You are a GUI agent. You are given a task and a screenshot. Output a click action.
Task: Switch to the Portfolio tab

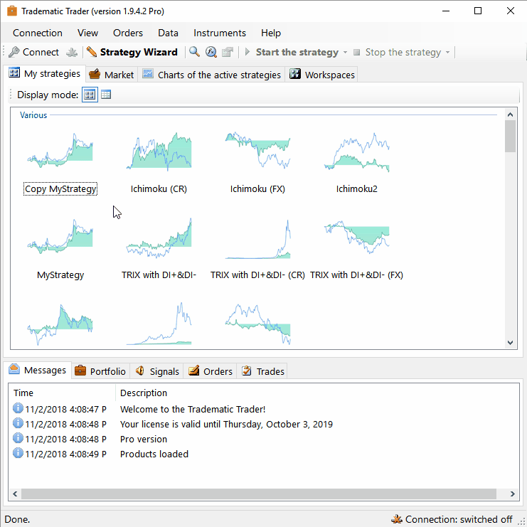[100, 371]
